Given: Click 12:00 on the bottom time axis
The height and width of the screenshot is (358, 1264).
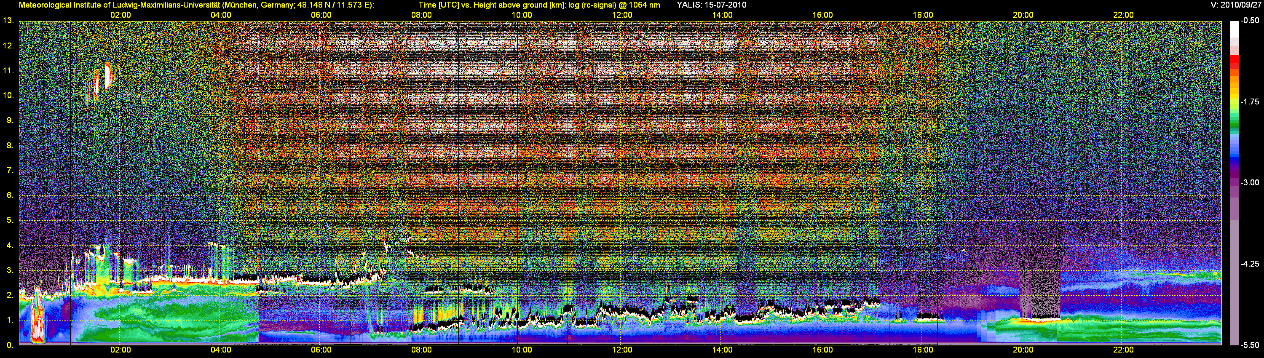Looking at the screenshot, I should click(622, 350).
